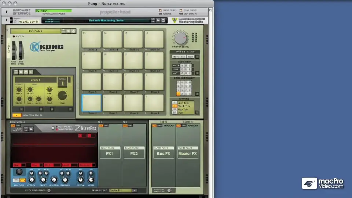The height and width of the screenshot is (198, 352).
Task: Step through Combinator patches with arrows
Action: 153,21
